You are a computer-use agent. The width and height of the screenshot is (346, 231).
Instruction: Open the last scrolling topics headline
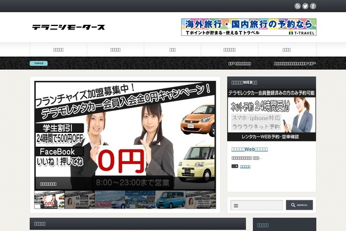pyautogui.click(x=295, y=64)
